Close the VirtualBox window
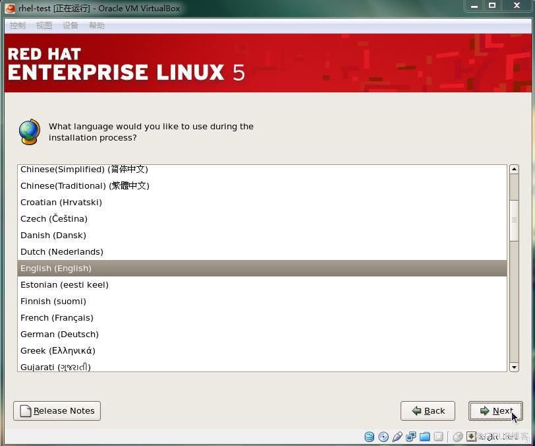Image resolution: width=535 pixels, height=446 pixels. [517, 5]
